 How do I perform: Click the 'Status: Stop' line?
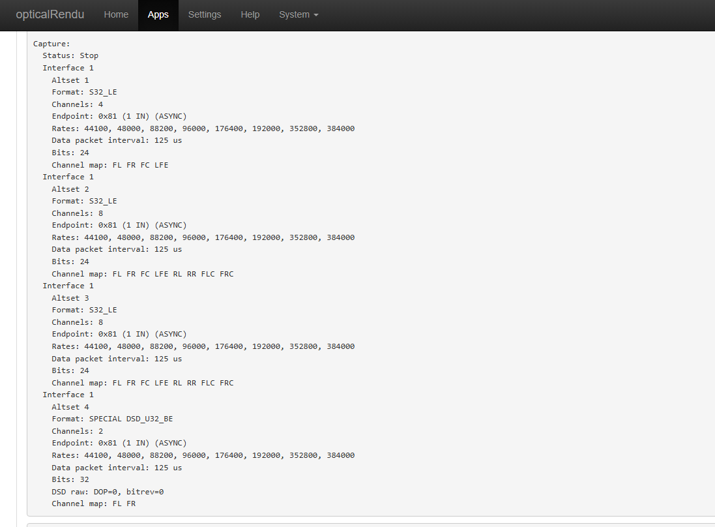[70, 55]
